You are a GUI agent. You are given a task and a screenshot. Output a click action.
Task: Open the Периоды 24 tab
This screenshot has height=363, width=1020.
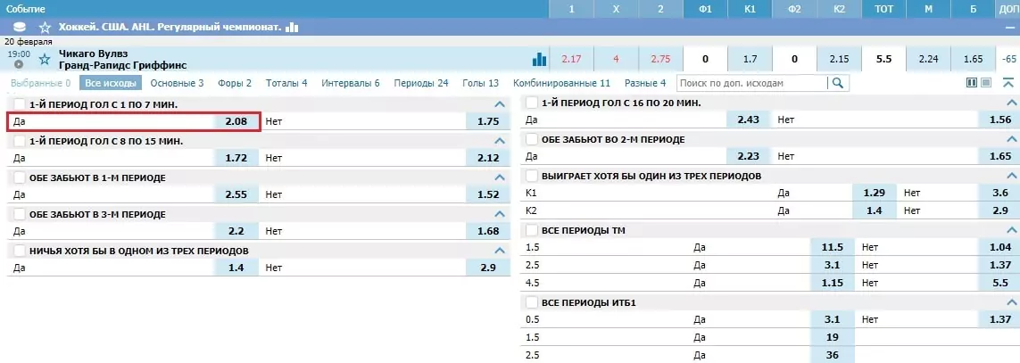coord(421,83)
